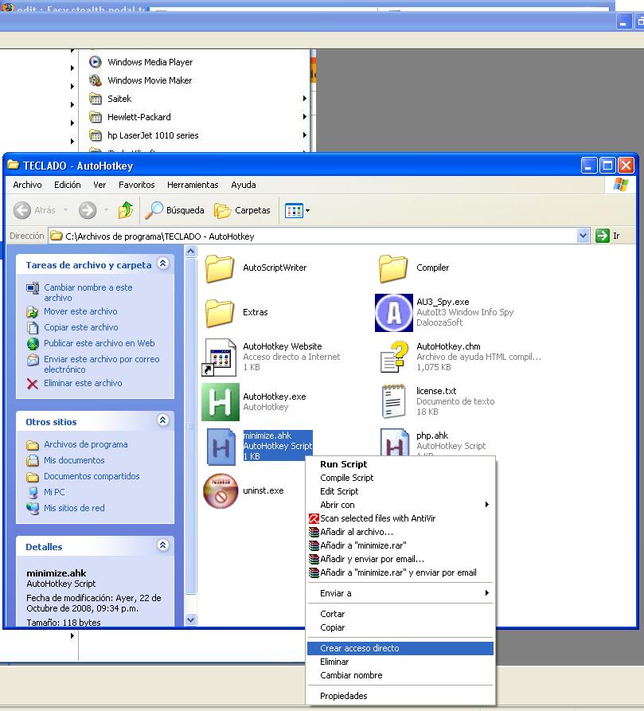Select the minimize.ahk script icon
Screen dimensions: 644x711
(221, 447)
